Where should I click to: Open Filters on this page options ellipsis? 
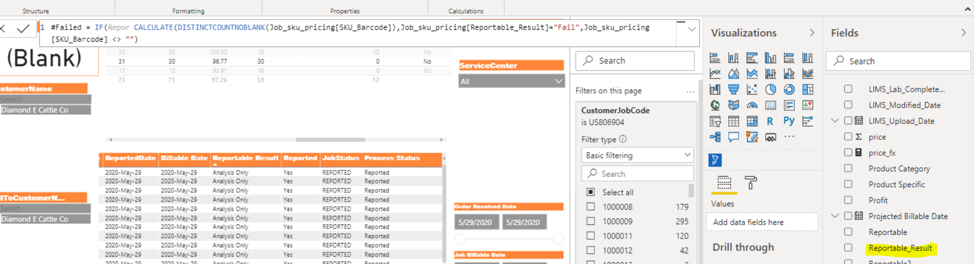690,91
